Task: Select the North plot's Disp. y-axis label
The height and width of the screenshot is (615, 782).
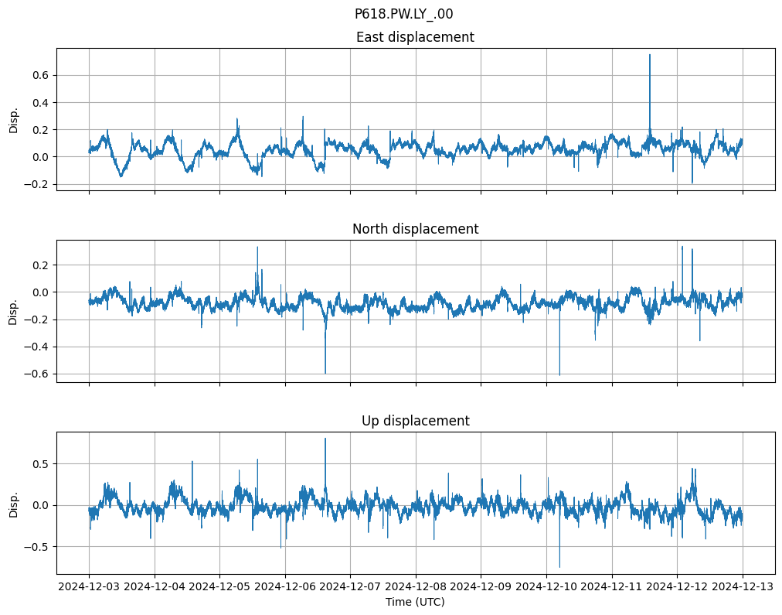Action: tap(14, 312)
